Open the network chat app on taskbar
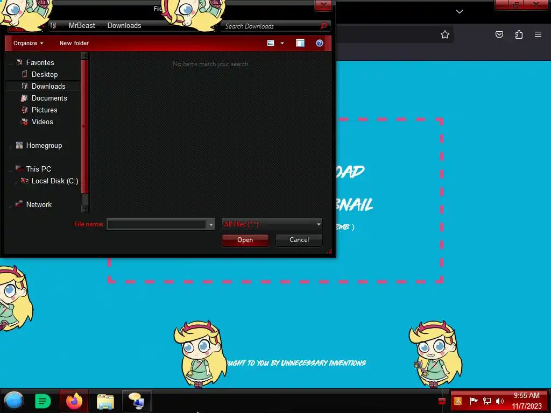Screen dimensions: 551x413 136,401
